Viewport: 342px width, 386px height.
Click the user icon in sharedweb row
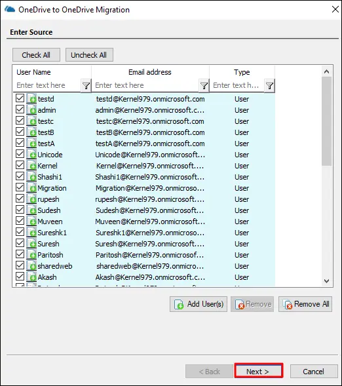pyautogui.click(x=31, y=265)
